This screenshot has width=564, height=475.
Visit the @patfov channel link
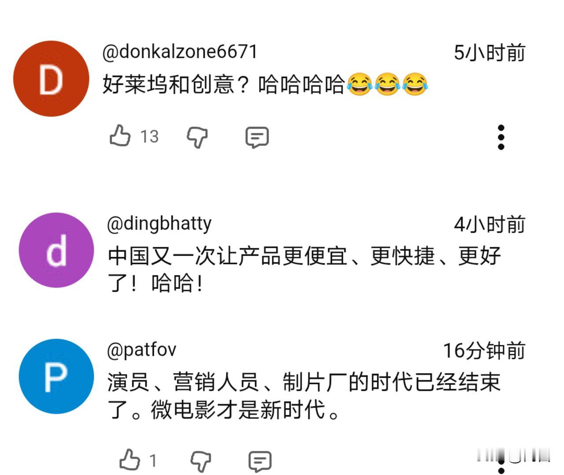point(141,350)
